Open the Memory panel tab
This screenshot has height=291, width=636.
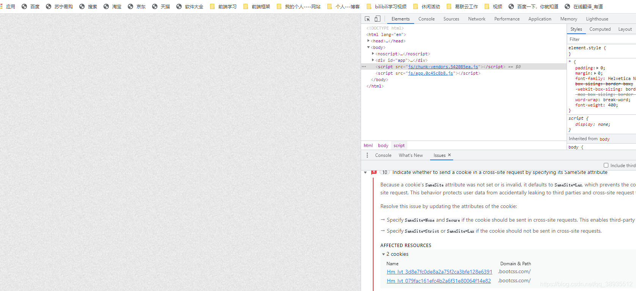tap(569, 19)
